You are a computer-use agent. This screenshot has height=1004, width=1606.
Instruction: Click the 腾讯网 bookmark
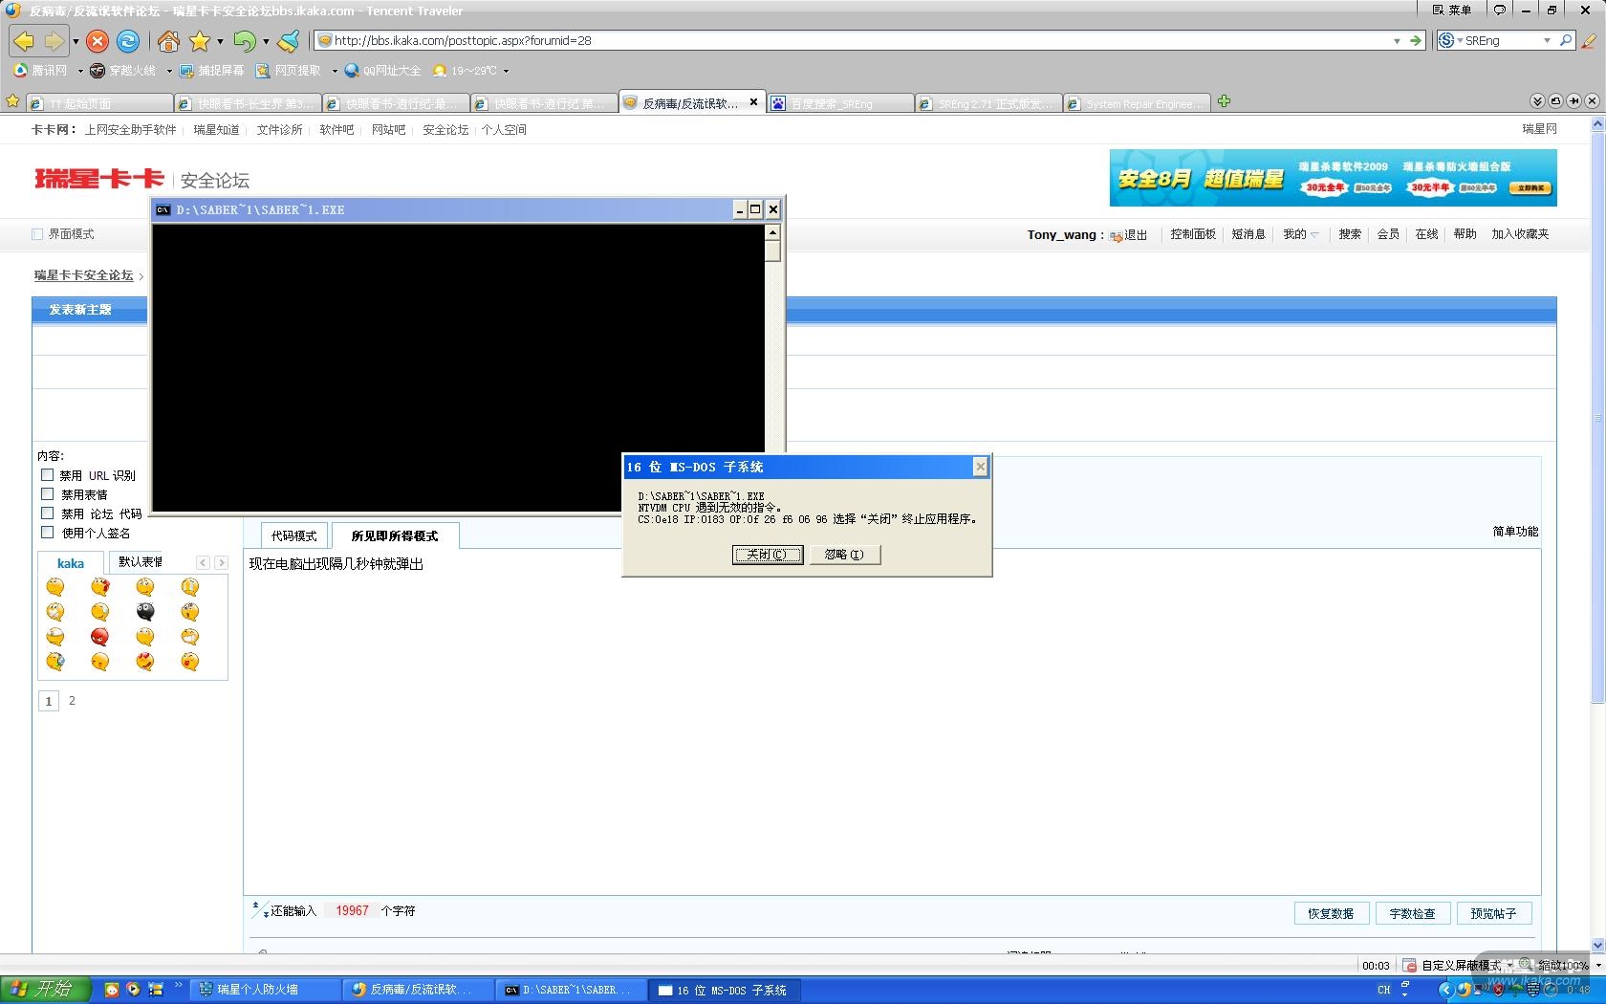coord(40,71)
